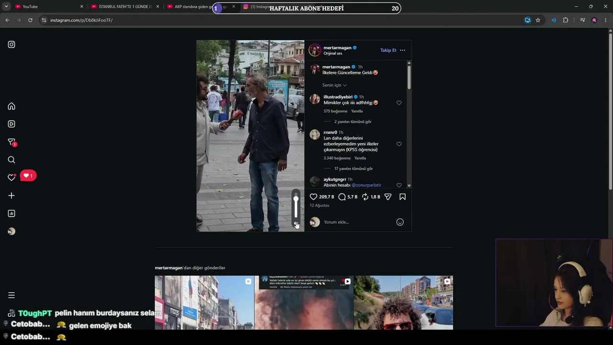Screen dimensions: 613x345
Task: Repost the post with the repost icon
Action: [365, 197]
